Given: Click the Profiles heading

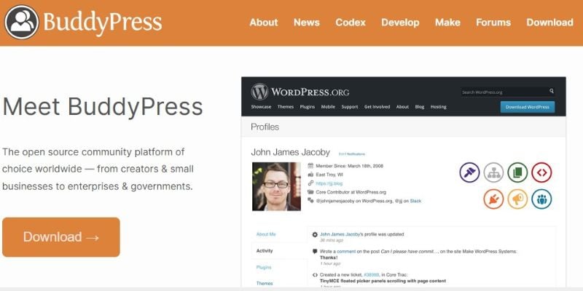Looking at the screenshot, I should pyautogui.click(x=265, y=127).
